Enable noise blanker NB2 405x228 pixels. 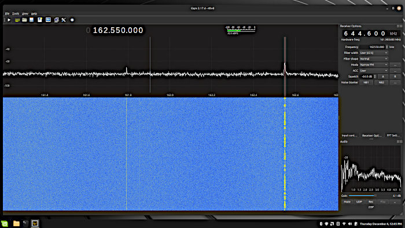[x=381, y=82]
